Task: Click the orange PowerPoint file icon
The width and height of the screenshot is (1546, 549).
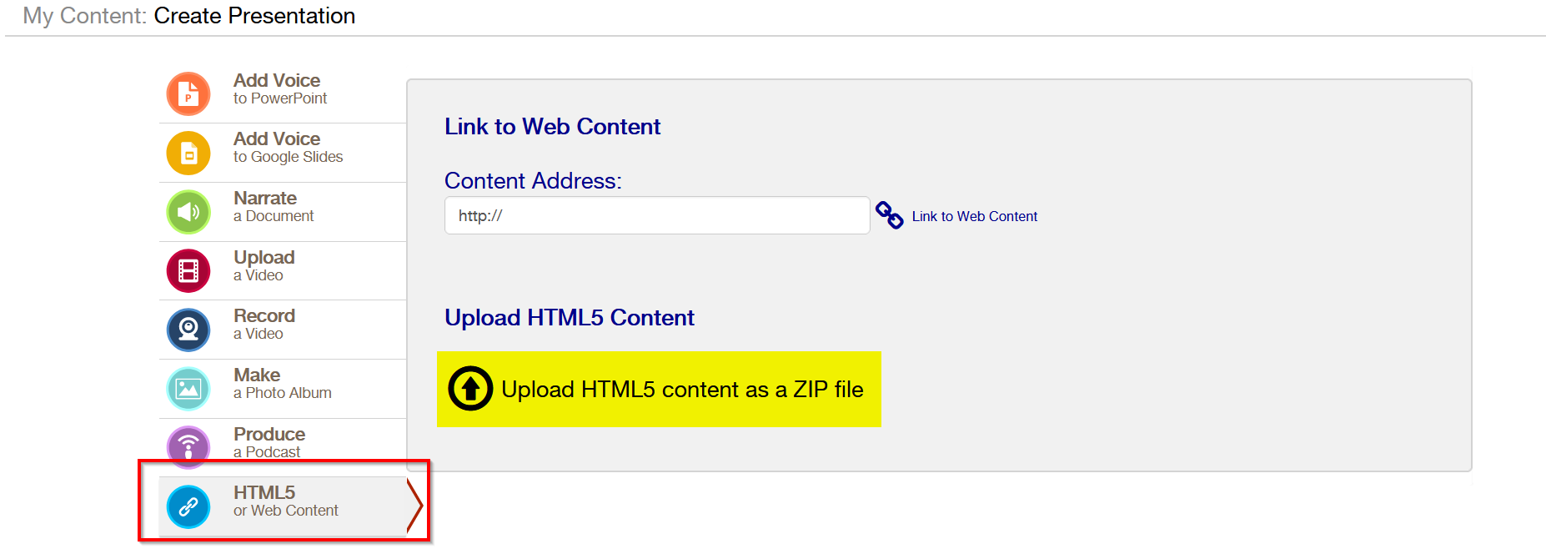Action: 188,93
